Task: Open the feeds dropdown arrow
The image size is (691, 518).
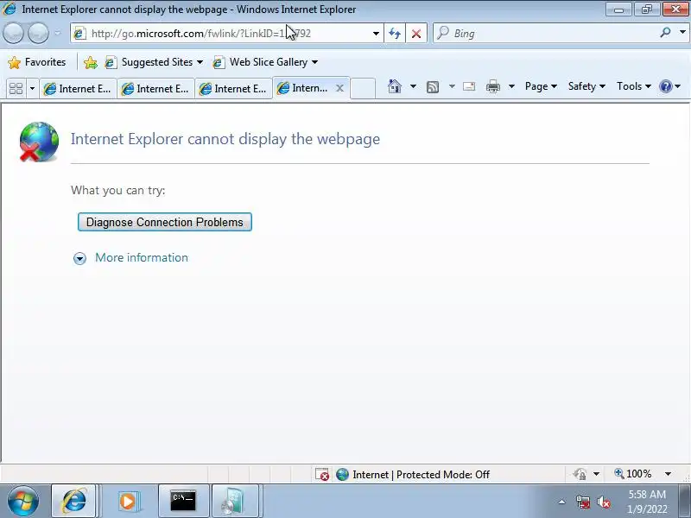Action: tap(452, 86)
